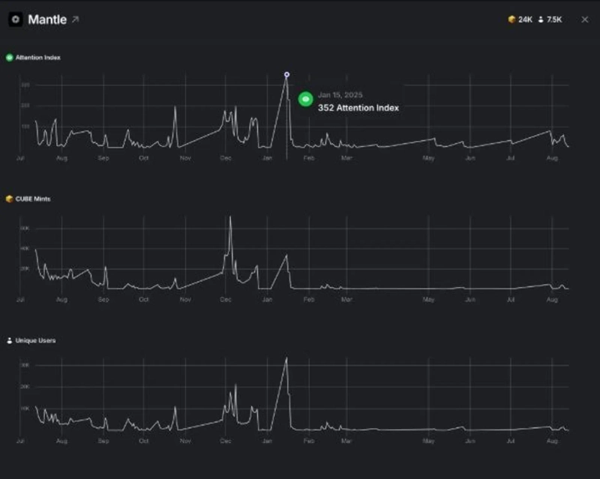
Task: Click the tallest December spike in CUBE Mints chart
Action: click(x=230, y=218)
